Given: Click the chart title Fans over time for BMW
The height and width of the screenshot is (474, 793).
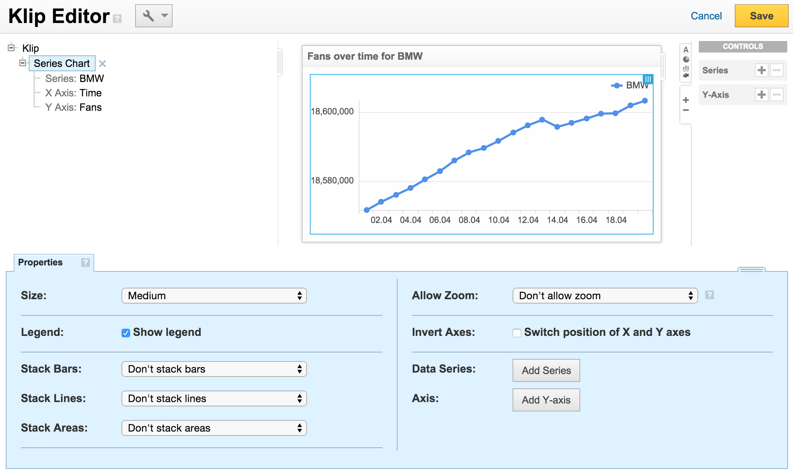Looking at the screenshot, I should (365, 56).
